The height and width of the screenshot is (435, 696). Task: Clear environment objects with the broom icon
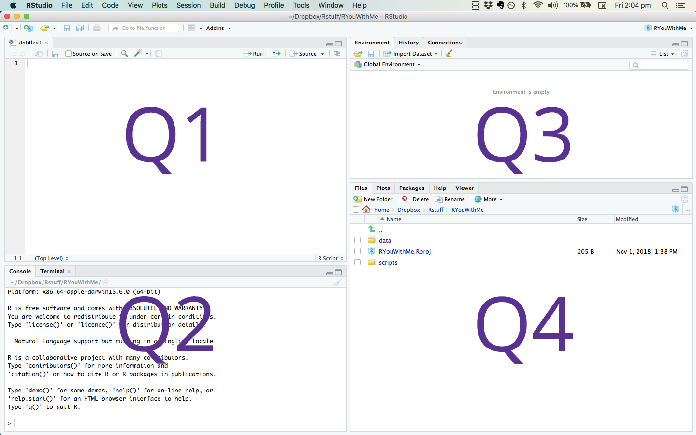[x=449, y=54]
